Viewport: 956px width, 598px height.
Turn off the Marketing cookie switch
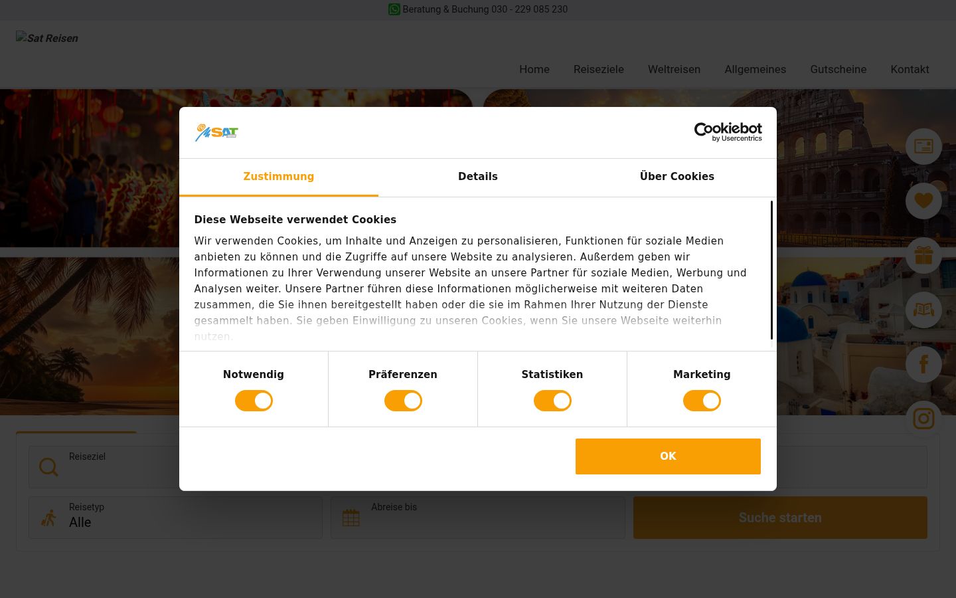[x=702, y=401]
